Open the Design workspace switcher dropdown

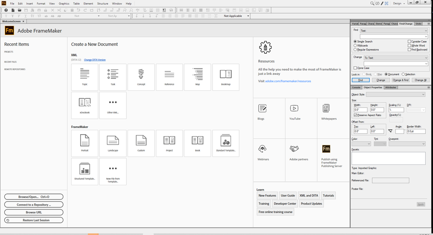[x=399, y=3]
